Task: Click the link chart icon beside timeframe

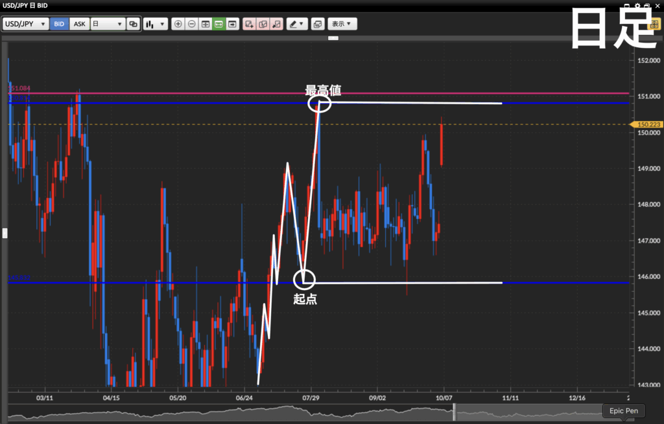Action: pyautogui.click(x=133, y=24)
